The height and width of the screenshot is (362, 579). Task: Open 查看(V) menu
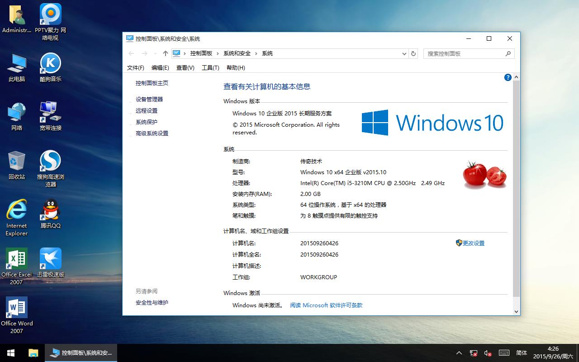click(x=185, y=67)
